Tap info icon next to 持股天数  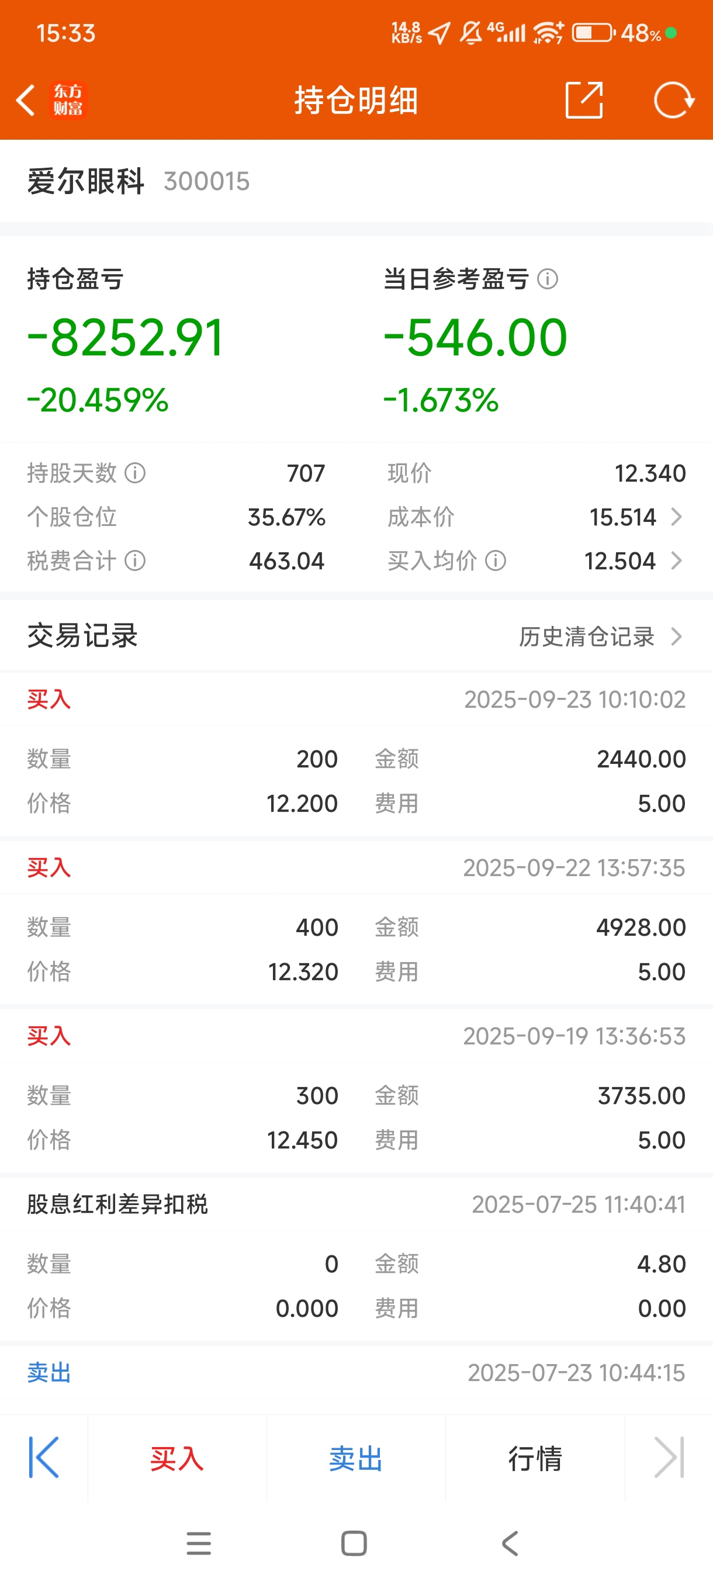pyautogui.click(x=136, y=473)
